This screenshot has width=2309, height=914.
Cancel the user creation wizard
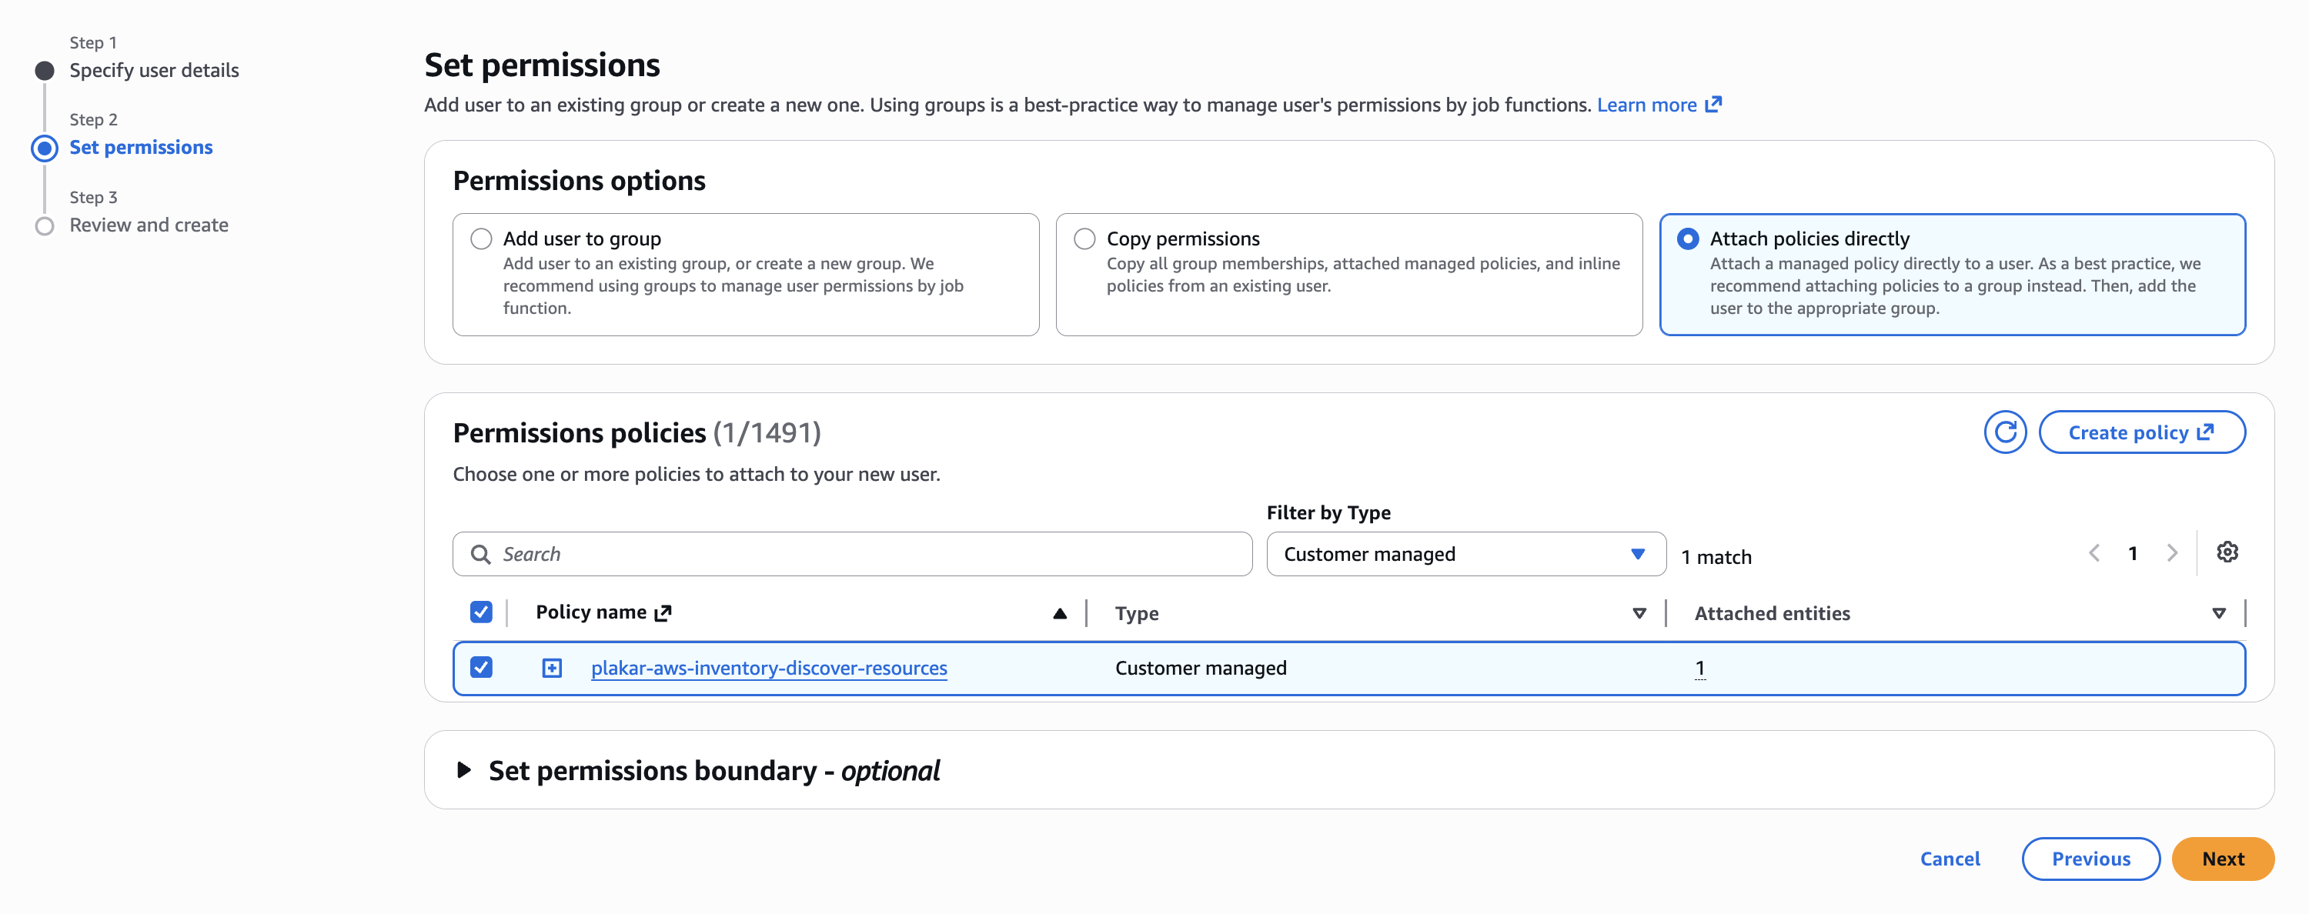(1950, 859)
